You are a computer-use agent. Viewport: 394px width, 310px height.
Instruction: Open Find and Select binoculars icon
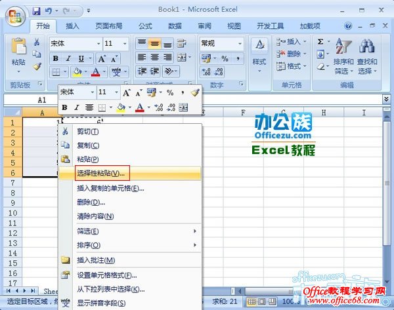367,56
